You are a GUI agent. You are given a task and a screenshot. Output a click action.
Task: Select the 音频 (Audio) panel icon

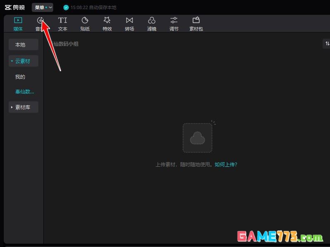click(x=40, y=23)
